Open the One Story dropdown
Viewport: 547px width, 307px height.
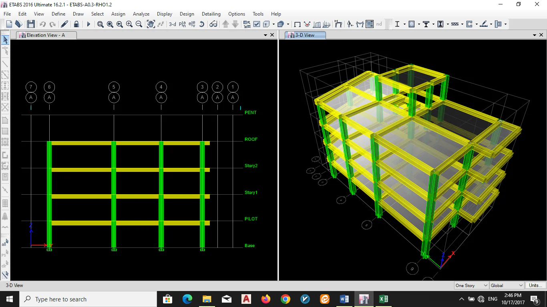(x=472, y=285)
